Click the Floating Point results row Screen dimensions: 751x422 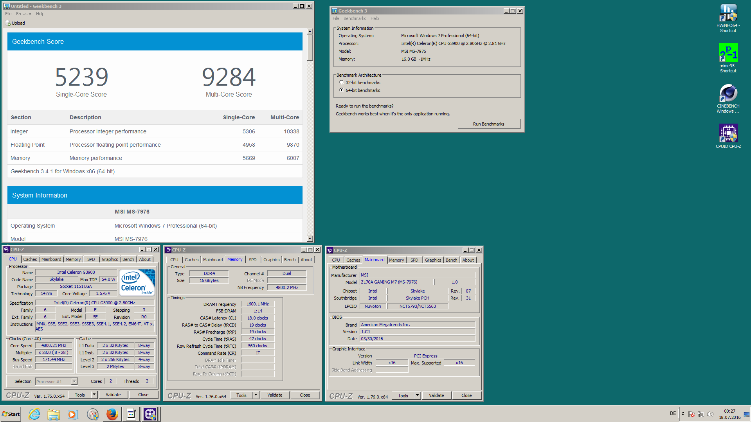tap(155, 145)
